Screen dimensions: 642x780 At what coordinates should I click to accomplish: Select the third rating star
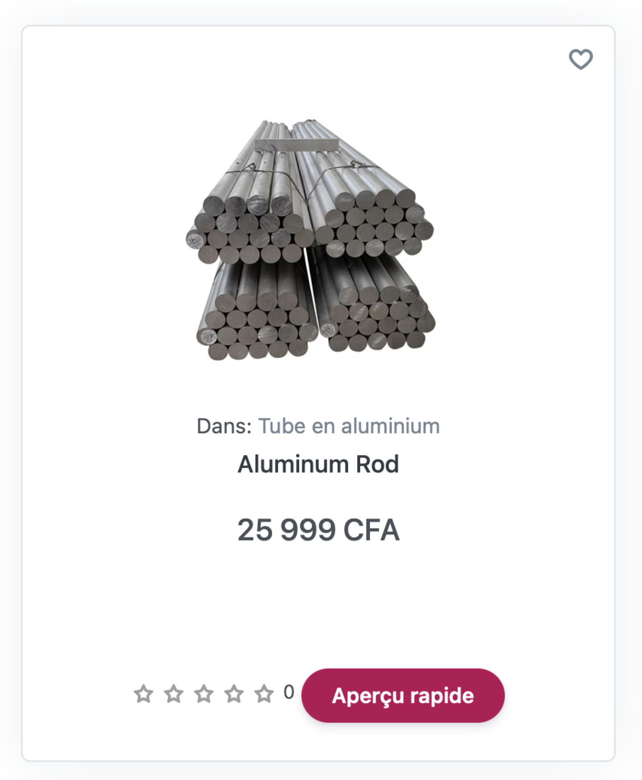204,694
